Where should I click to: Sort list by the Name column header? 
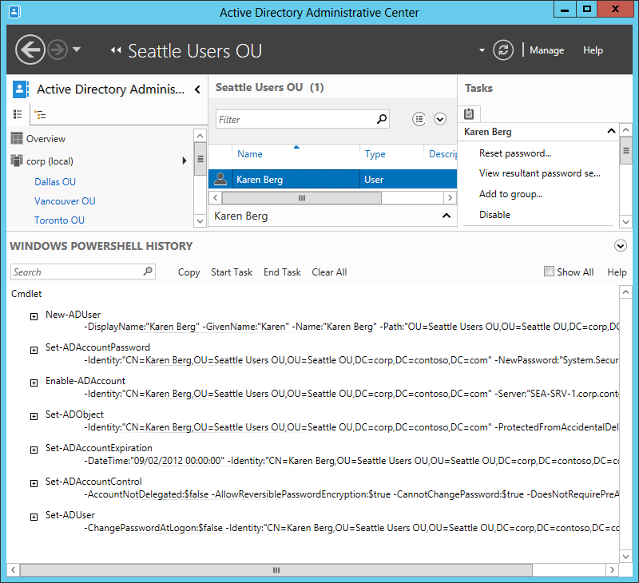tap(250, 154)
